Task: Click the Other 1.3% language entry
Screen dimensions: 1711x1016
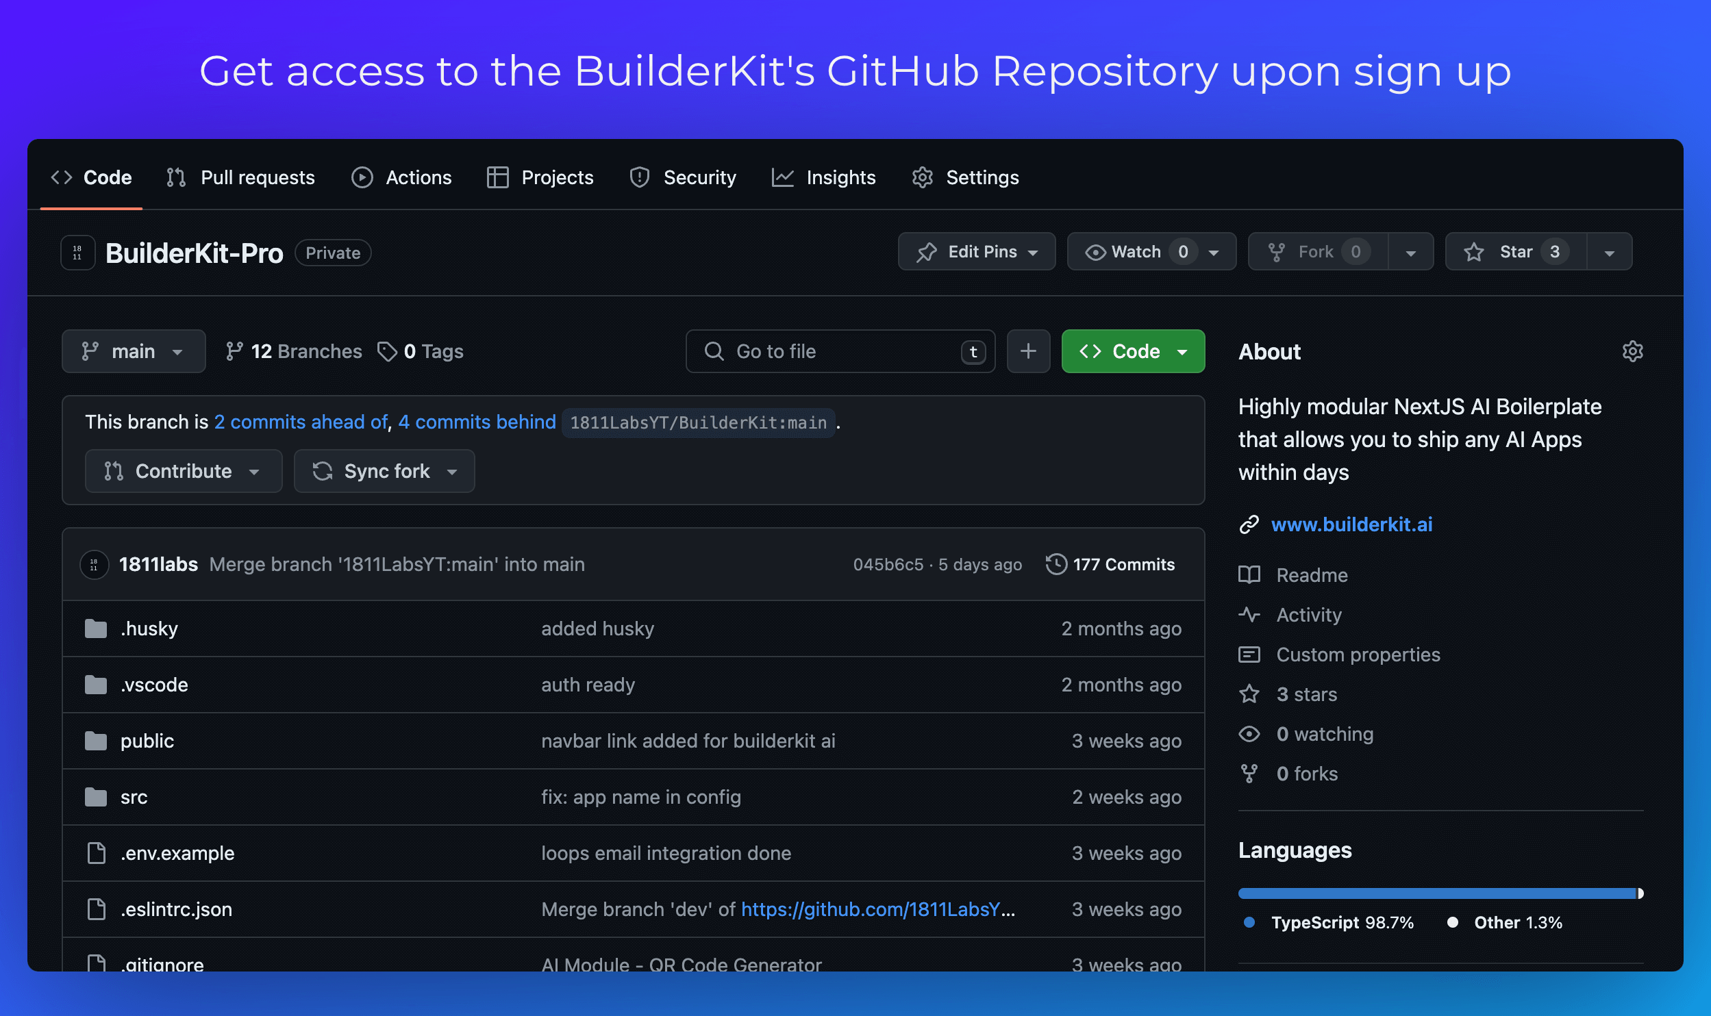Action: tap(1505, 922)
